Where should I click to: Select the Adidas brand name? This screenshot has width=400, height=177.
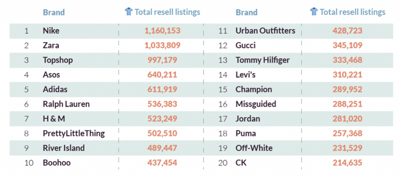click(55, 89)
